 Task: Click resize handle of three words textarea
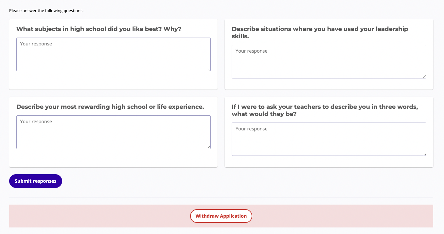pyautogui.click(x=424, y=154)
